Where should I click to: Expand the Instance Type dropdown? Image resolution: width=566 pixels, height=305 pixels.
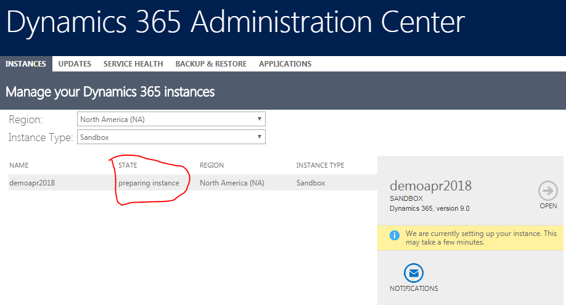(171, 137)
